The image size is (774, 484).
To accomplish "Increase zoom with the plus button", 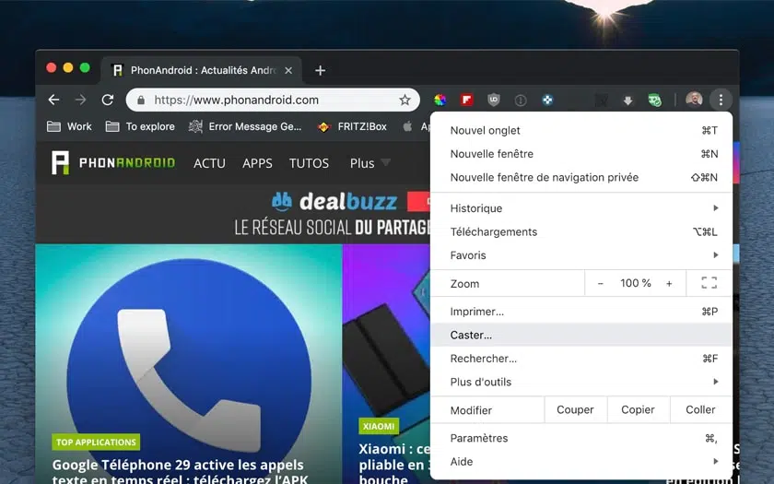I will tap(669, 284).
